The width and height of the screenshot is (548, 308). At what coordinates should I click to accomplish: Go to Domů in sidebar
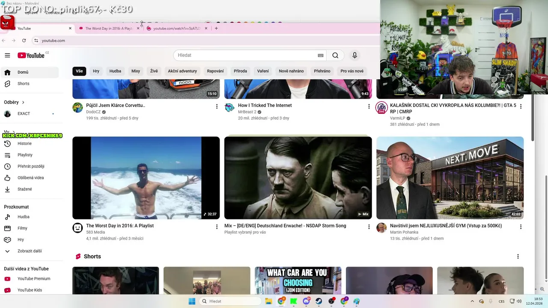pos(30,72)
